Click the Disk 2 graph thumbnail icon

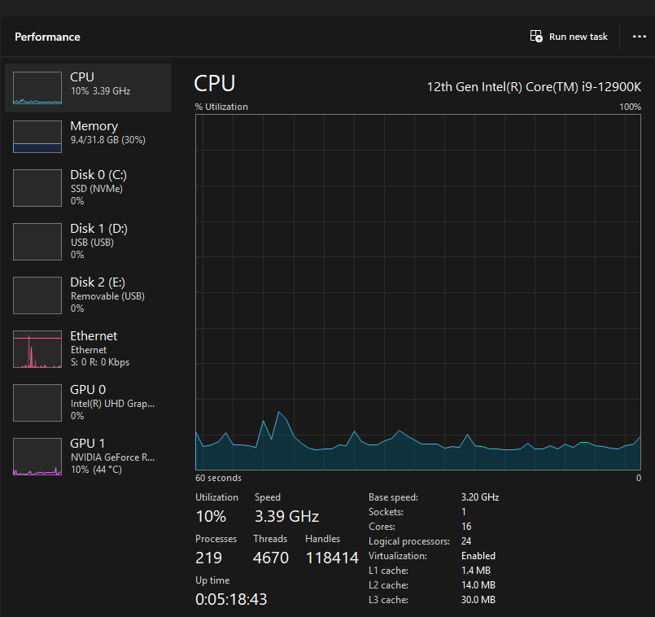click(37, 295)
